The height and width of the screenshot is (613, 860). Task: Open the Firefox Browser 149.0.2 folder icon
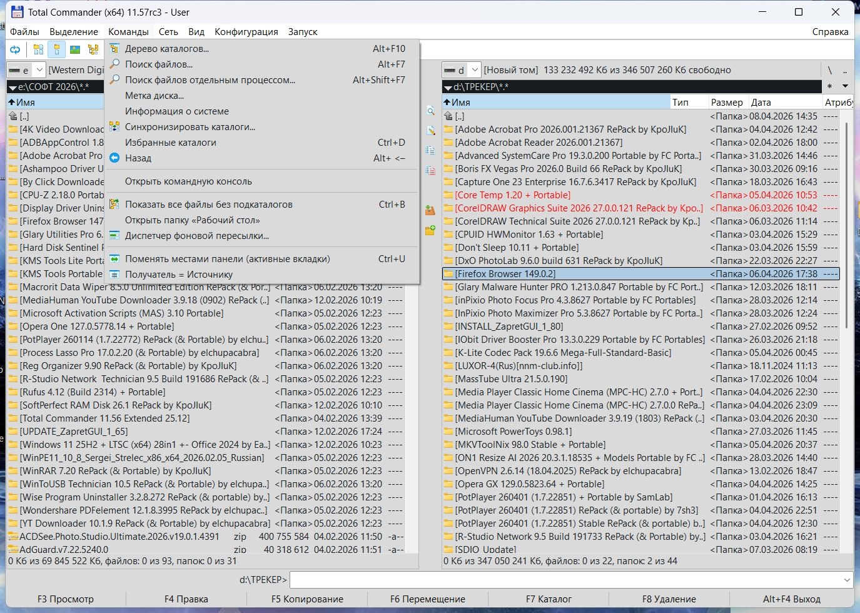(448, 274)
